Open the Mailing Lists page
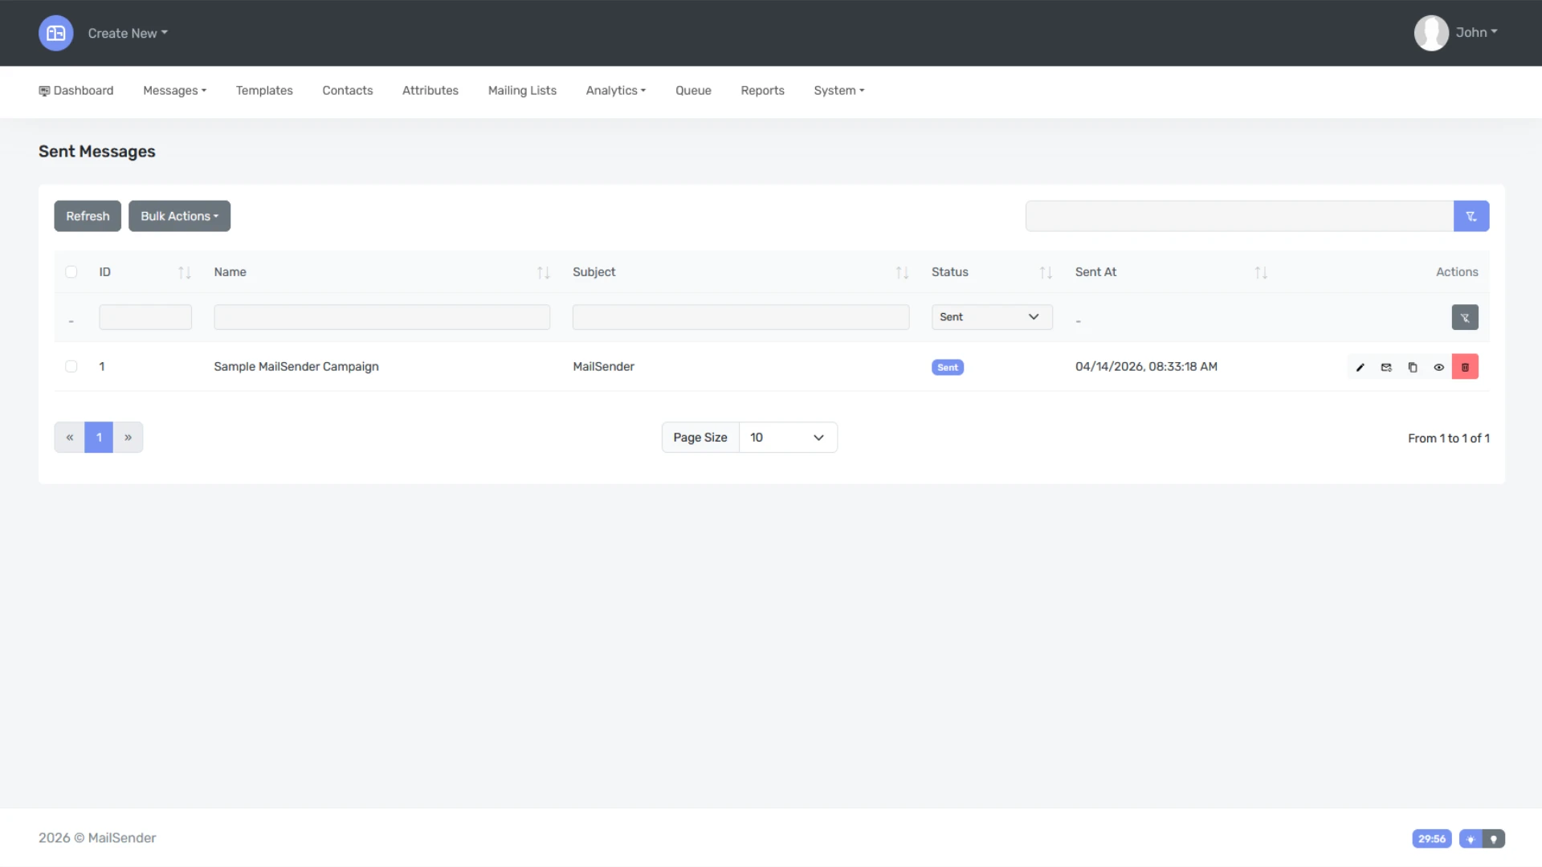Viewport: 1542px width, 867px height. [x=522, y=91]
